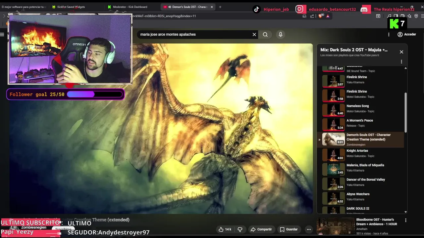The width and height of the screenshot is (424, 238).
Task: Click the Kick logo viewer counter overlay
Action: (397, 23)
